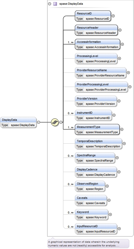
Task: Expand the ProviderProcessingLevel plus icon
Action: point(130,87)
